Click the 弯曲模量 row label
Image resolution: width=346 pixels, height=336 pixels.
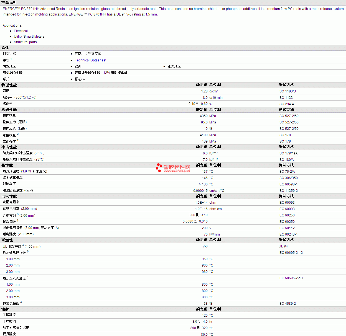[9, 135]
